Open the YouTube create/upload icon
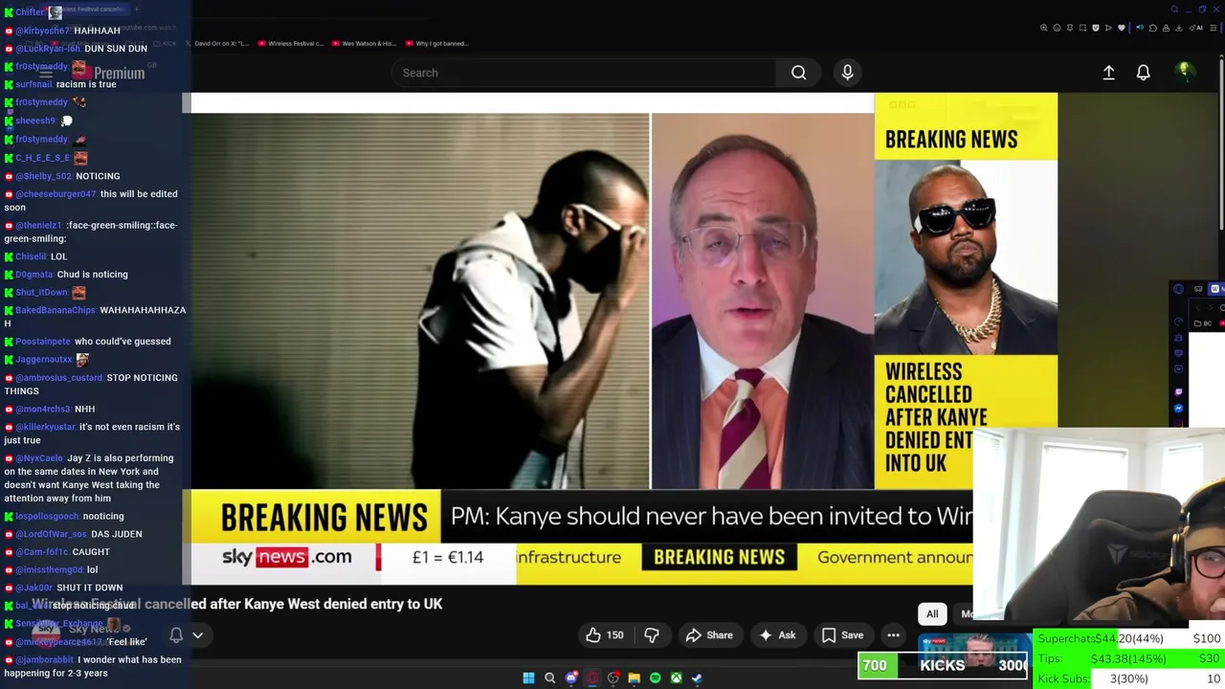1225x689 pixels. (x=1108, y=73)
